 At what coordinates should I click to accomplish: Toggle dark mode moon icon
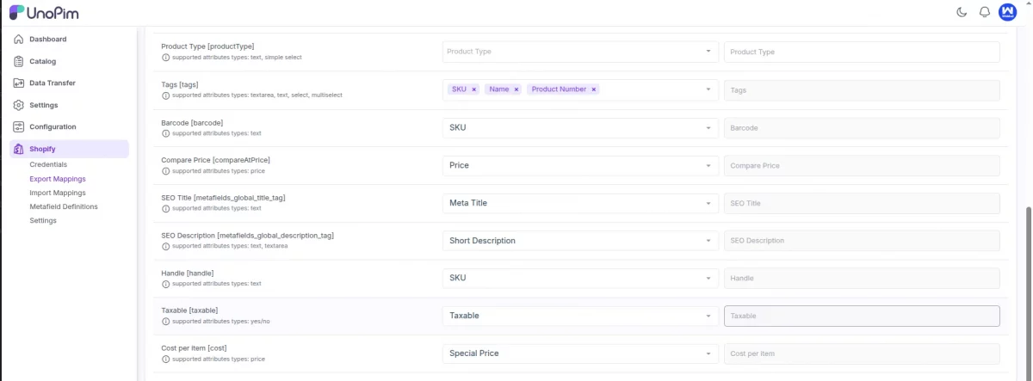(x=962, y=12)
